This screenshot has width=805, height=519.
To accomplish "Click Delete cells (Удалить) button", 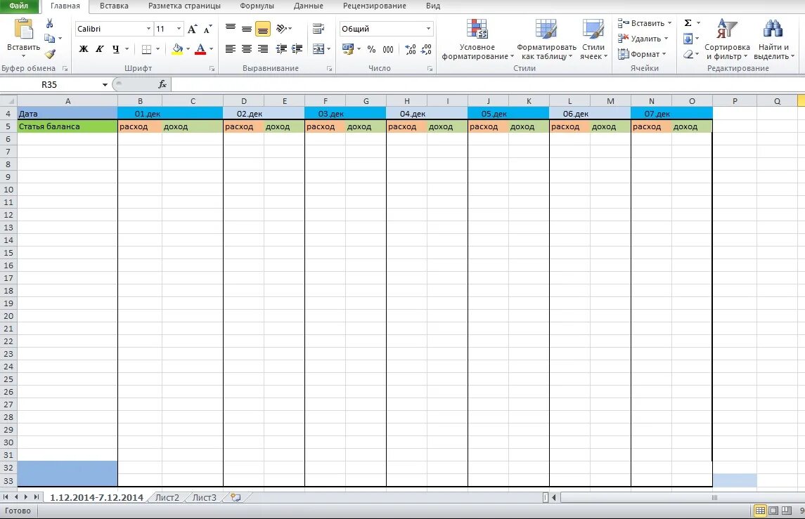I will (x=643, y=39).
